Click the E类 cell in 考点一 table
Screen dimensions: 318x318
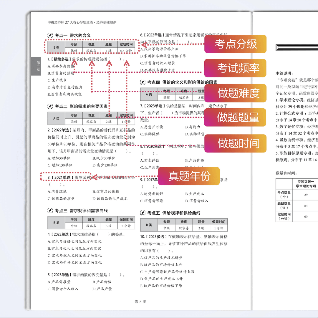(56, 47)
